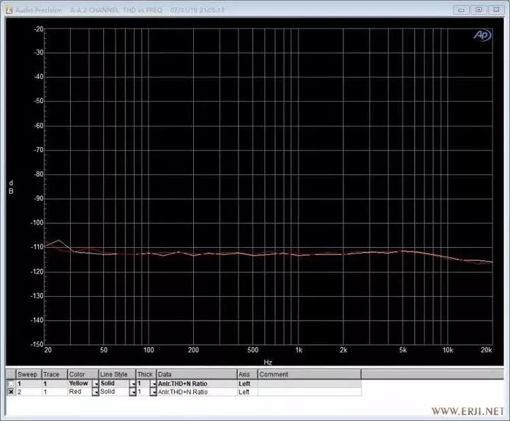Click the -20 level axis label
510x421 pixels.
pos(38,29)
